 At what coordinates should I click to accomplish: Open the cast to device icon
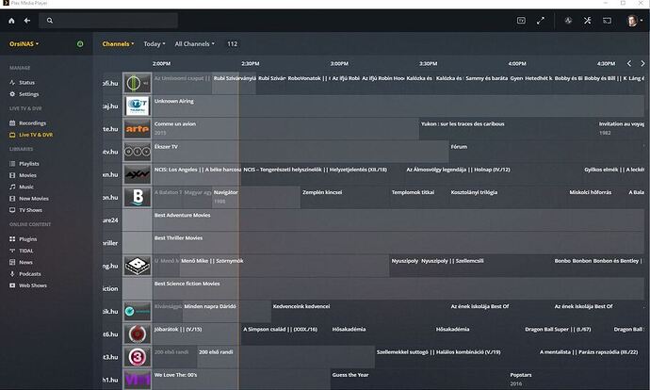(607, 21)
